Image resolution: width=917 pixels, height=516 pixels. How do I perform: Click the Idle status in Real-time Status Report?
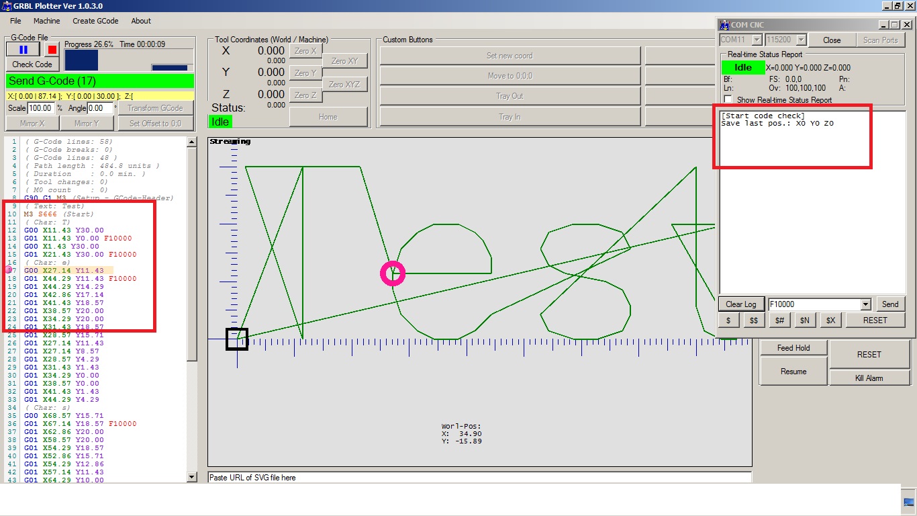tap(743, 68)
